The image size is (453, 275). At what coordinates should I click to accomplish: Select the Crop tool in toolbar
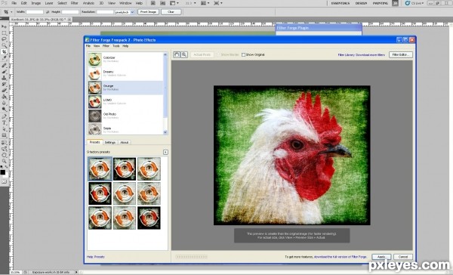[x=4, y=52]
